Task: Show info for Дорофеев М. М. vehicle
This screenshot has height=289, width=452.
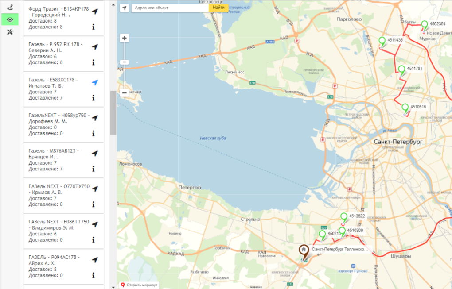Action: coord(94,134)
